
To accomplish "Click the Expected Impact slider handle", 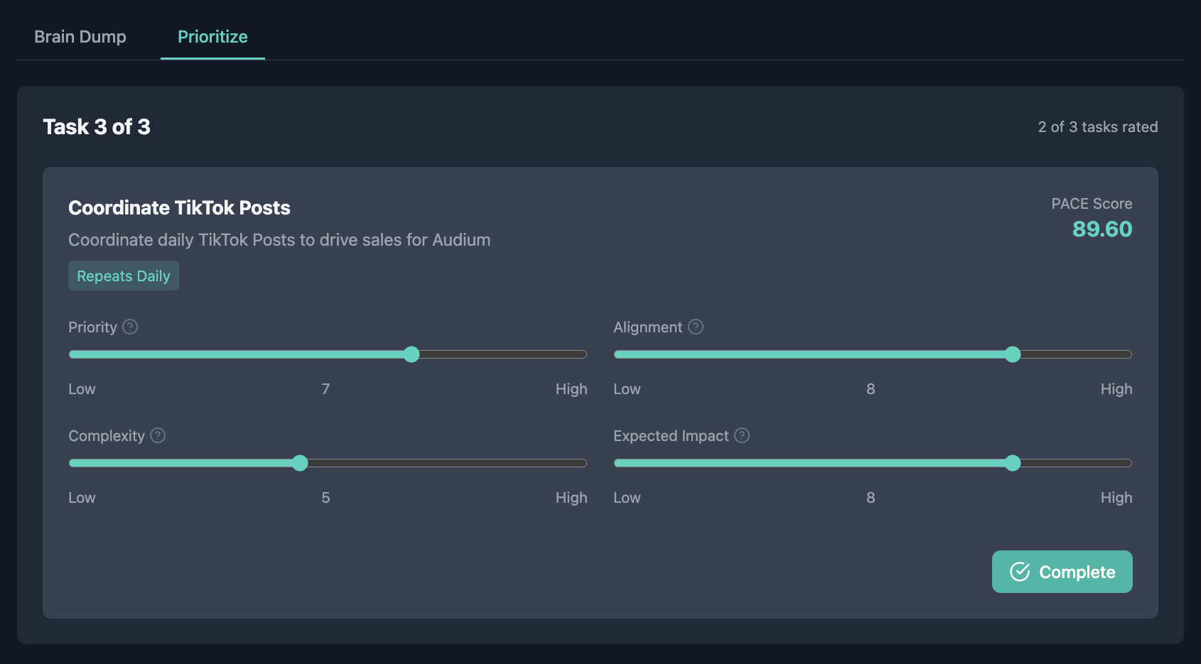I will click(x=1013, y=463).
